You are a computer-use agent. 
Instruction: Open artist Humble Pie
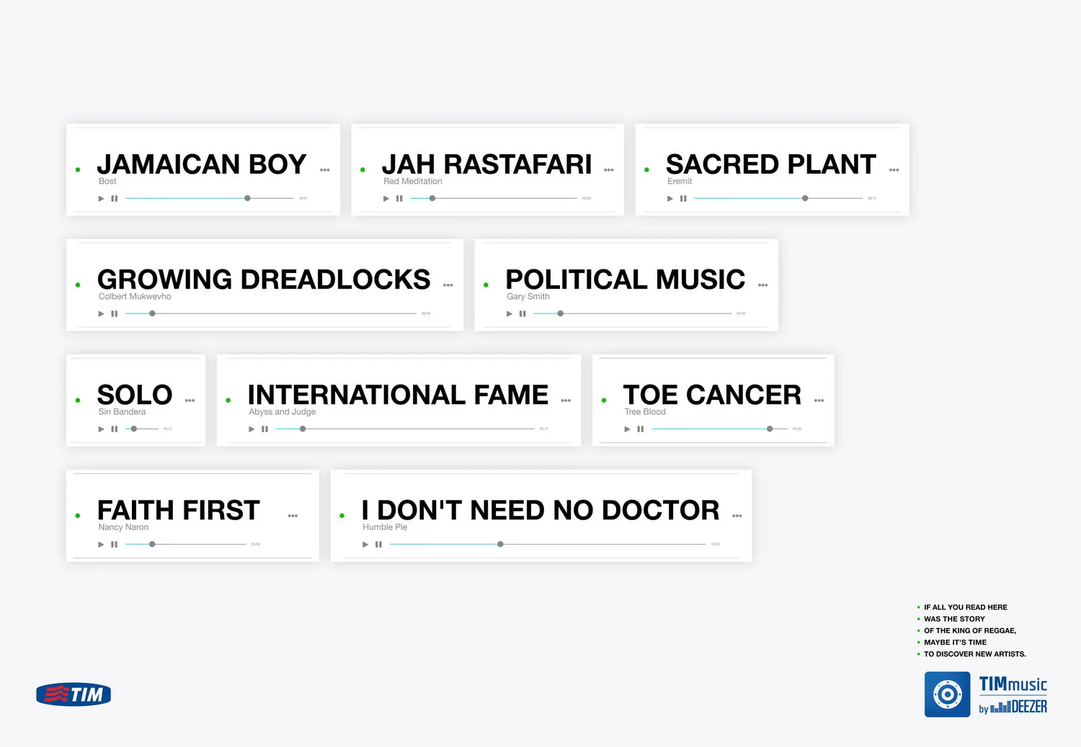385,527
